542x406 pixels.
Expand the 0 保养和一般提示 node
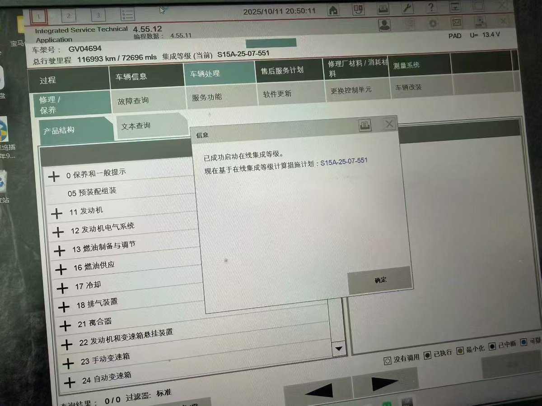pyautogui.click(x=54, y=176)
